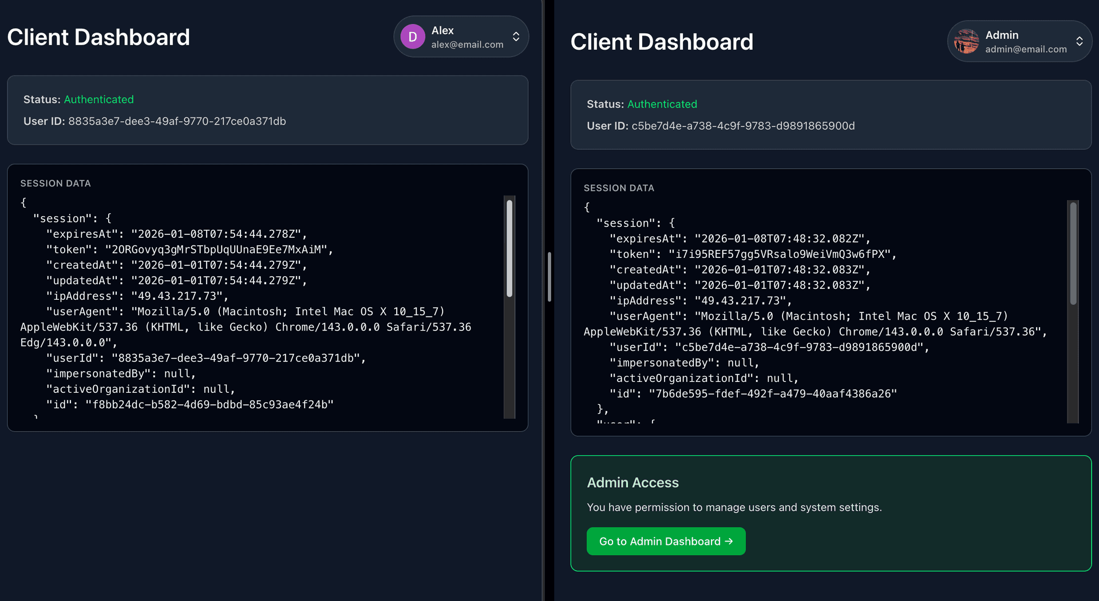Click the alex@email.com address

(467, 45)
